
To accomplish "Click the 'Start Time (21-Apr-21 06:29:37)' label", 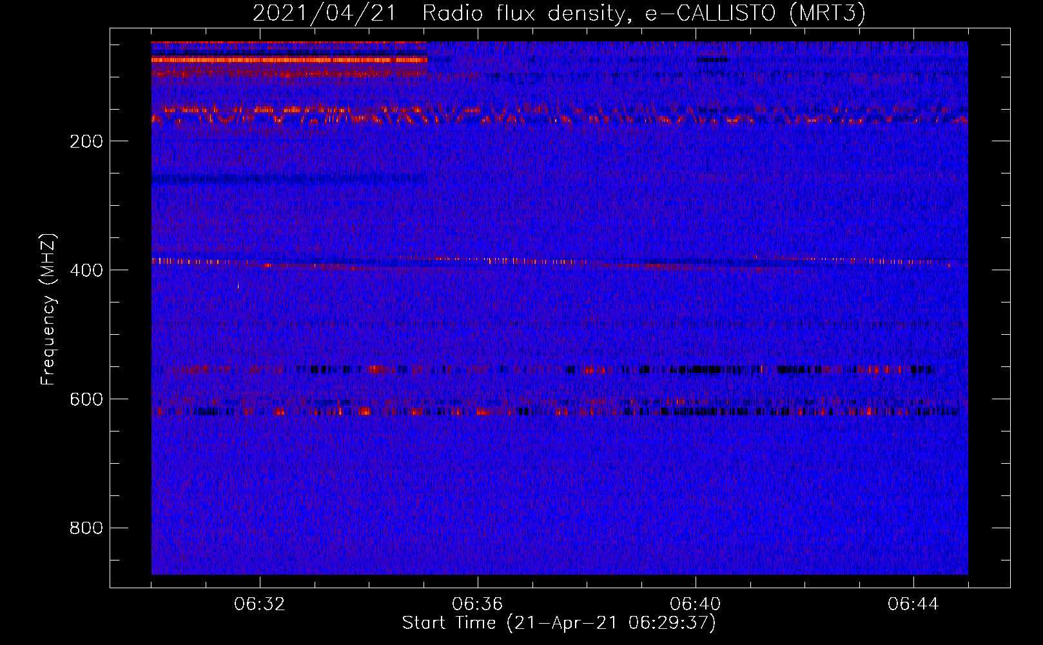I will (559, 623).
